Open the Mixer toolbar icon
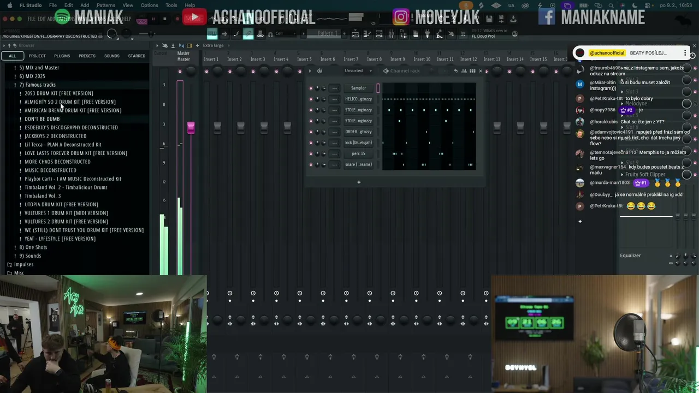The image size is (699, 393). pyautogui.click(x=391, y=34)
